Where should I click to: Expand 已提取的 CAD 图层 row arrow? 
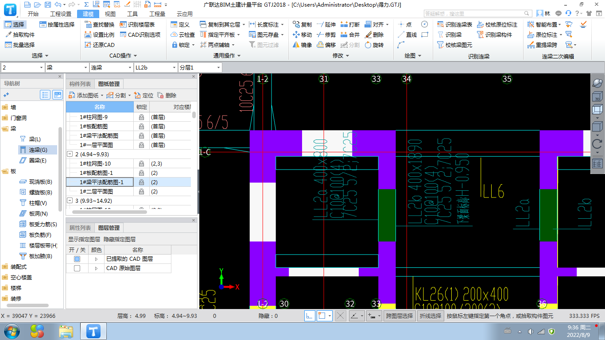pos(96,259)
